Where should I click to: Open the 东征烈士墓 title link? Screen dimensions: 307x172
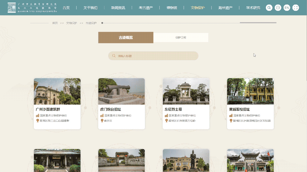[x=173, y=109]
